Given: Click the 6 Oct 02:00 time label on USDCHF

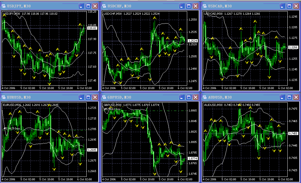Looking at the screenshot, I should pyautogui.click(x=185, y=88).
